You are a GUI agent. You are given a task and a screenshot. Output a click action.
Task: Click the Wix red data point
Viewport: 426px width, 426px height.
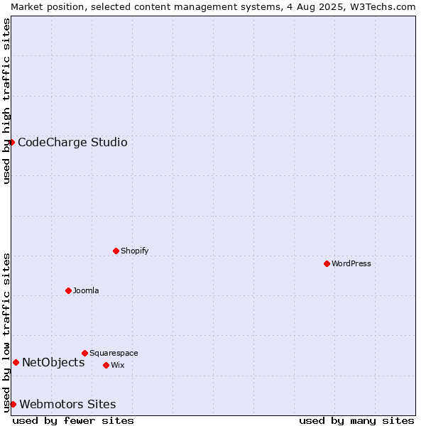click(x=106, y=365)
